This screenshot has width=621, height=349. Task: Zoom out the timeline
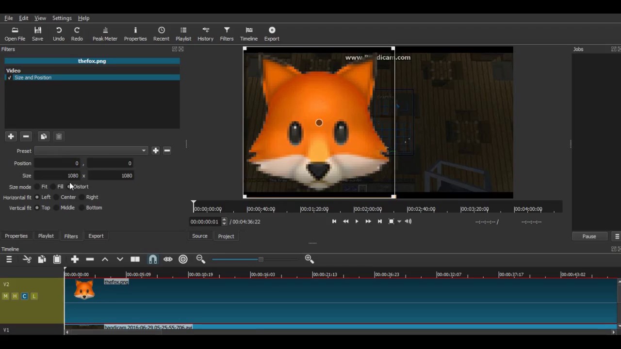click(200, 259)
